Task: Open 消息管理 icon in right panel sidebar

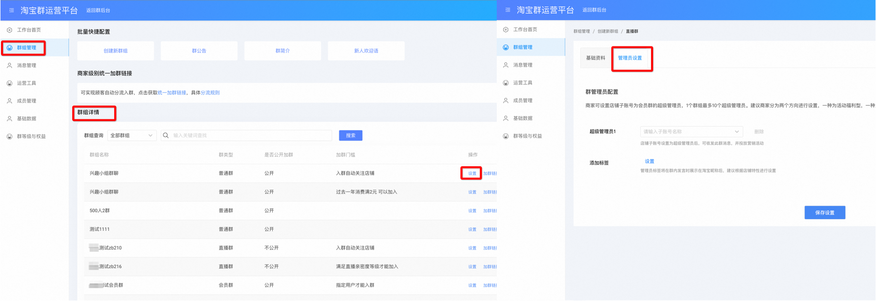Action: pyautogui.click(x=506, y=65)
